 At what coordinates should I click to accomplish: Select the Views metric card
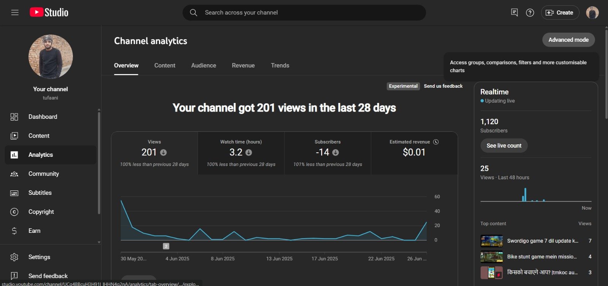(154, 153)
